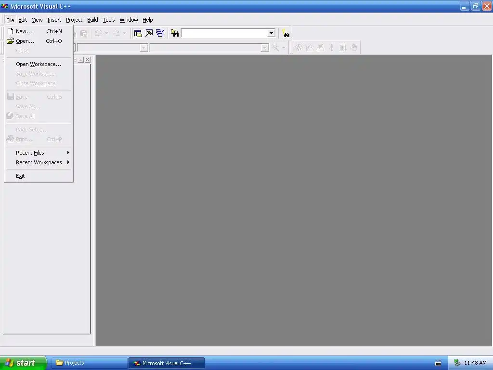Click the Search binoculars icon
493x370 pixels.
tap(286, 33)
